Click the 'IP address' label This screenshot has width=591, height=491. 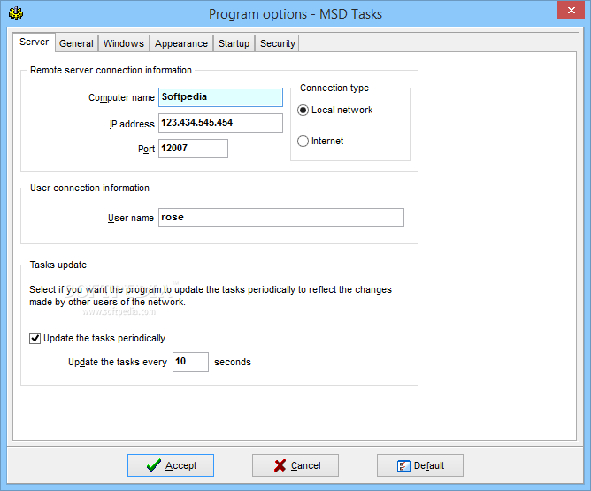[132, 124]
